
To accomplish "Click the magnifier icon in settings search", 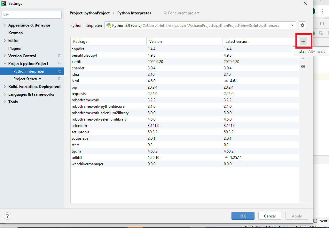I will (x=6, y=15).
